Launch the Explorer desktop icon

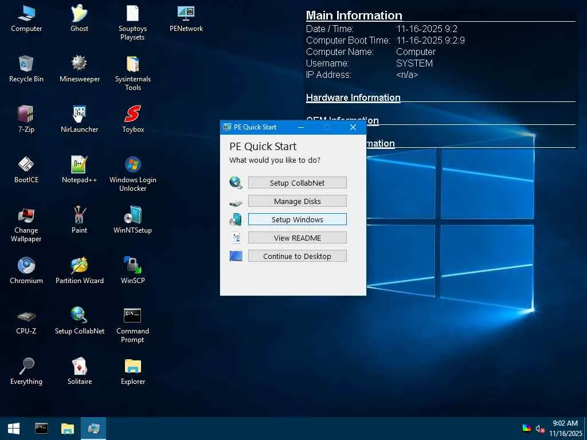click(132, 371)
